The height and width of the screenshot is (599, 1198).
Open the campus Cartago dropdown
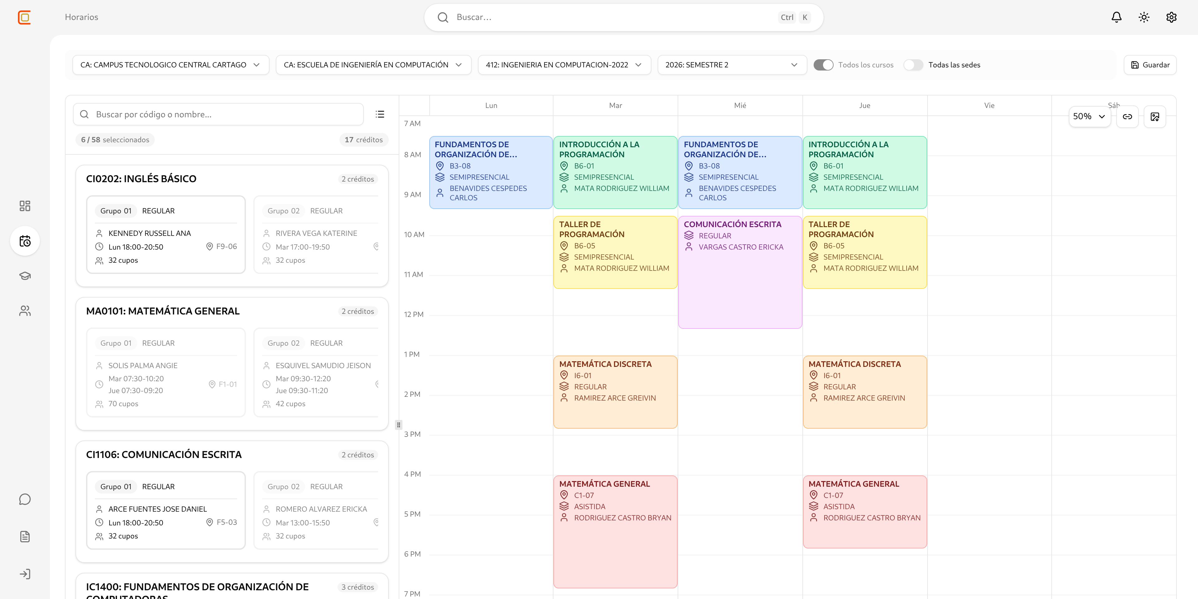[171, 65]
